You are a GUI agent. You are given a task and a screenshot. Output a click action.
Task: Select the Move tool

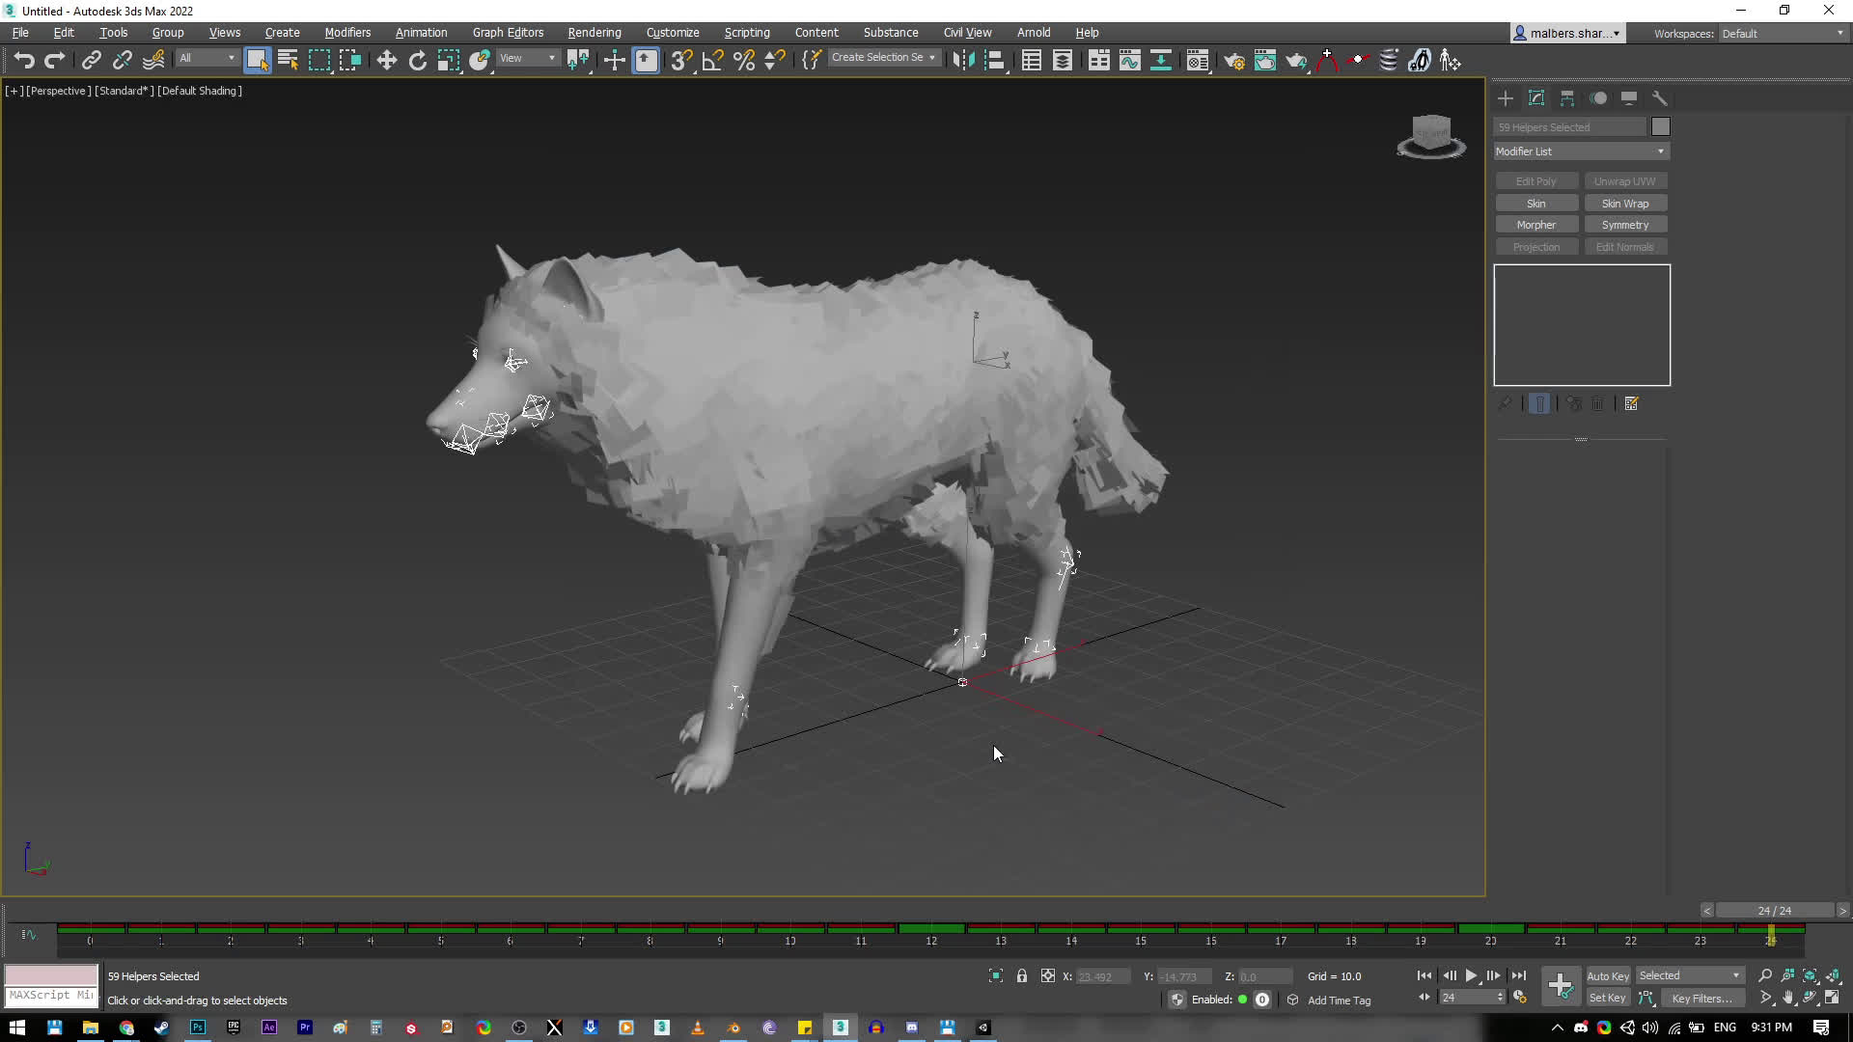pyautogui.click(x=386, y=61)
